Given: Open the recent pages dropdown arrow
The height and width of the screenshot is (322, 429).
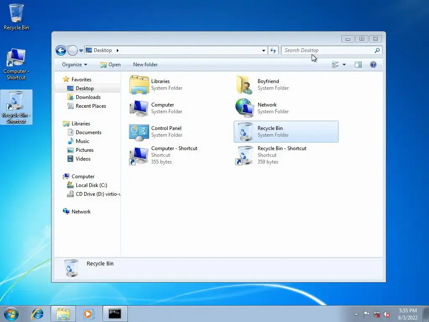Looking at the screenshot, I should 81,51.
